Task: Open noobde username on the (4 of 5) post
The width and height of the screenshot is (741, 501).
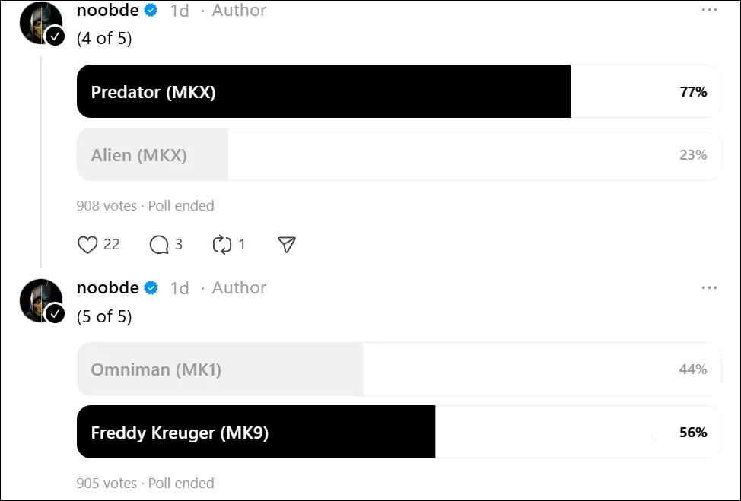Action: [x=107, y=11]
